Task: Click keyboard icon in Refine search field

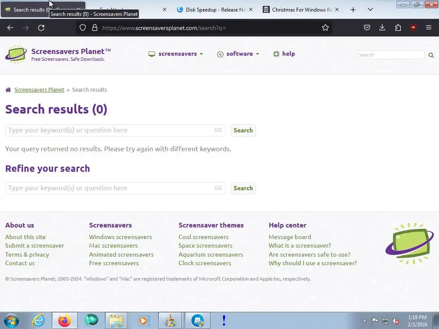Action: (x=218, y=188)
